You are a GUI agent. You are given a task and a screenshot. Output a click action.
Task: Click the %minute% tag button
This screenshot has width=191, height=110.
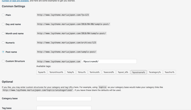point(94,72)
